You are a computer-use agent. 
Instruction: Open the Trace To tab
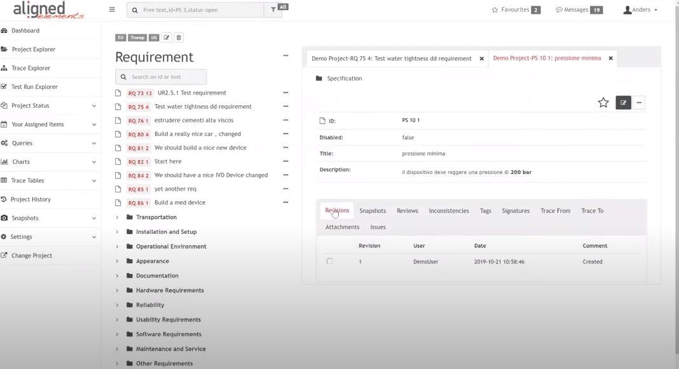click(x=592, y=210)
